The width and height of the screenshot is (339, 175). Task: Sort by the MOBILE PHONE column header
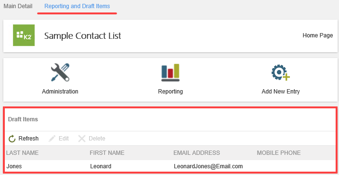[x=279, y=153]
